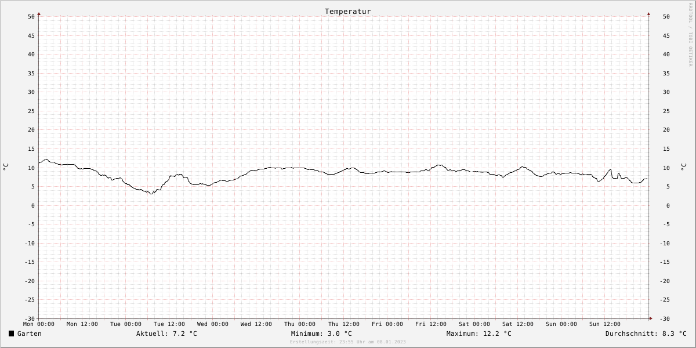Screen dimensions: 696x348
Task: Click the 'Erstellungszeit' timestamp footer text
Action: click(x=348, y=342)
